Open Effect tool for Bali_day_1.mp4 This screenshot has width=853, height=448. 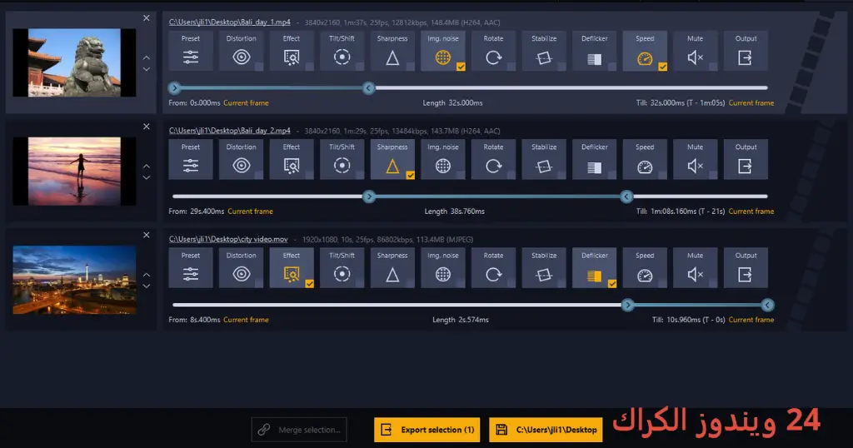pos(292,51)
